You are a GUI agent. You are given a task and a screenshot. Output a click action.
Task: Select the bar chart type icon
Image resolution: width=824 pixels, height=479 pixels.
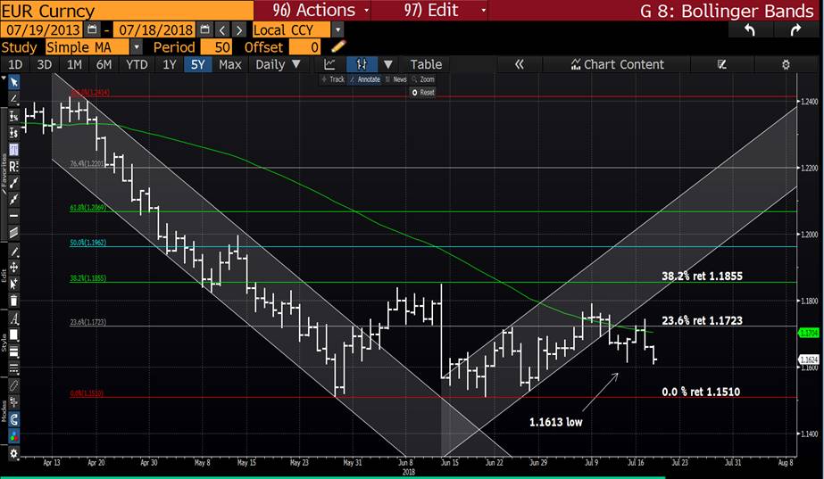point(362,64)
